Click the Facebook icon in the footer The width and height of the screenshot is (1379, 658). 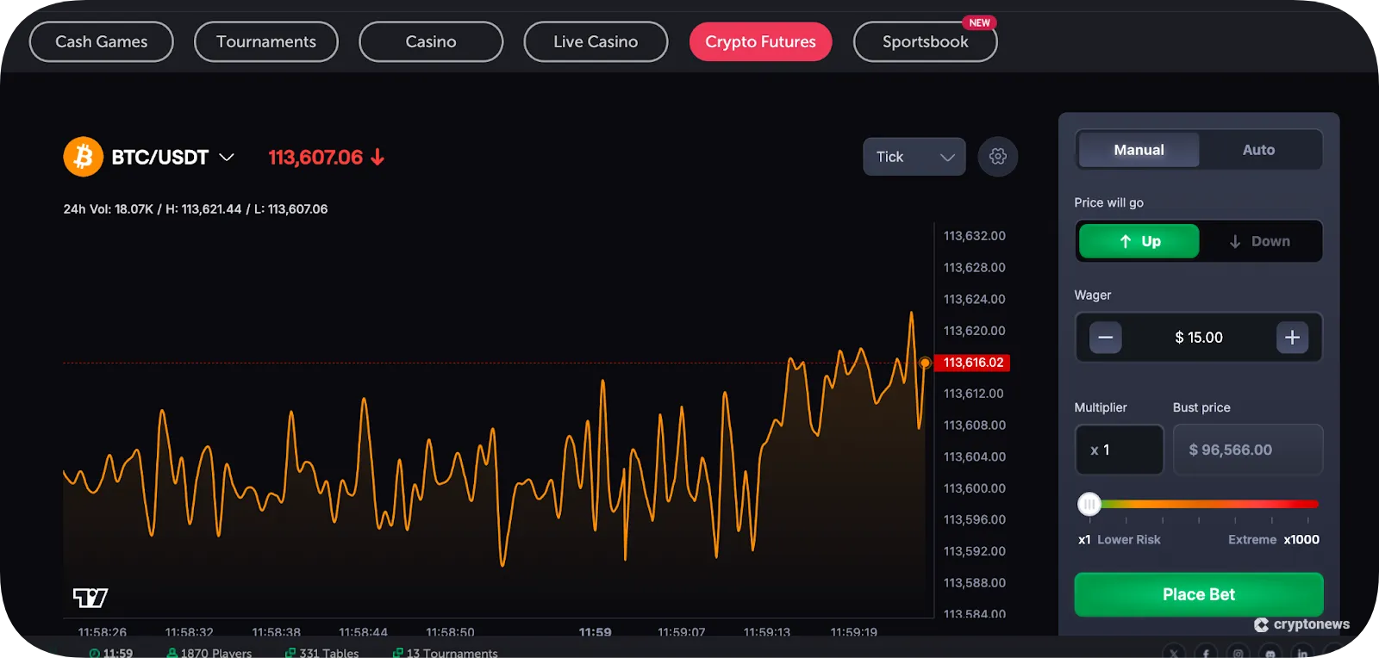click(1206, 653)
